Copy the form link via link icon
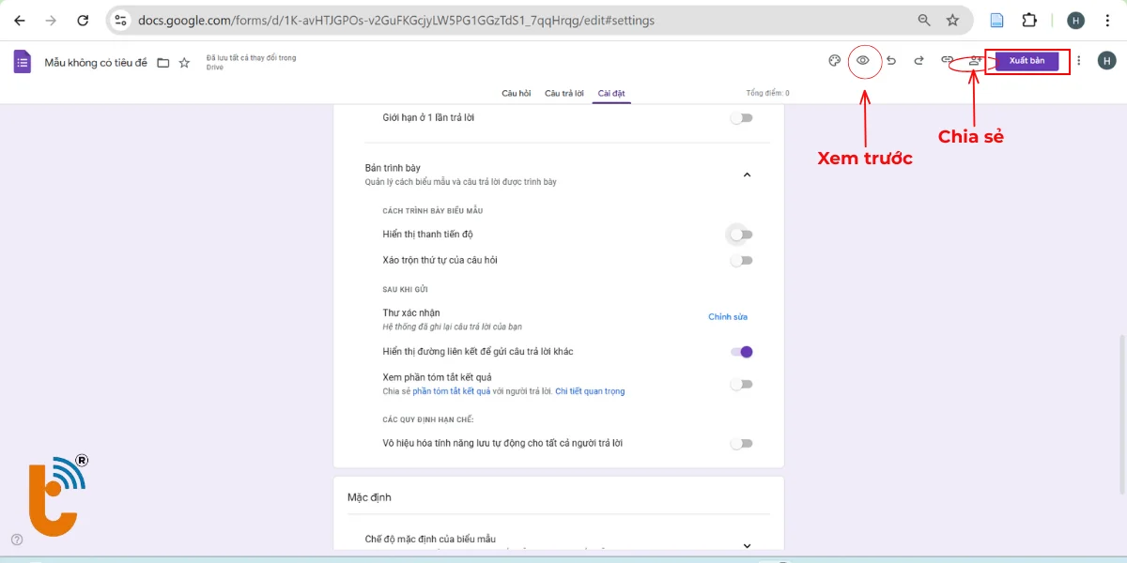 (x=948, y=61)
